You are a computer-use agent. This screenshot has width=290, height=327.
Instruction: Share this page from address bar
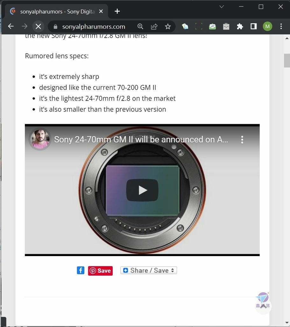point(154,27)
